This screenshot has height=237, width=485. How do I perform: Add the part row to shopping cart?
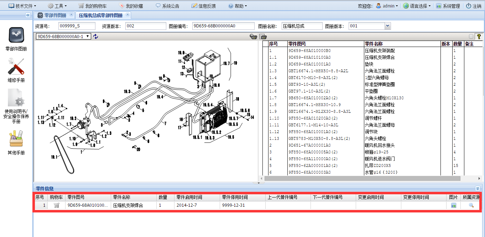pos(56,205)
